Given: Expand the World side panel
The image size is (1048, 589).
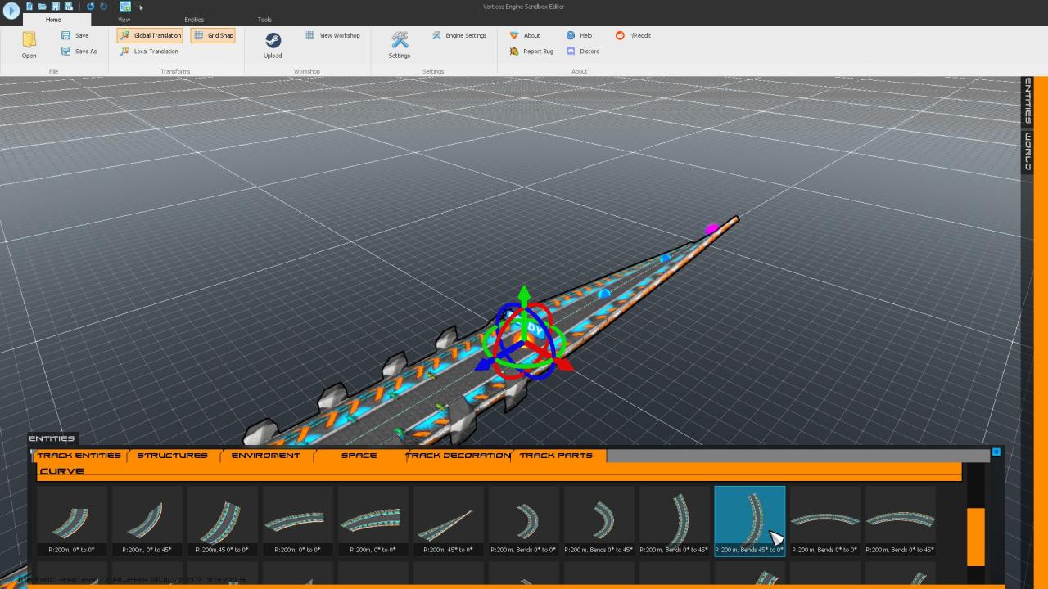Looking at the screenshot, I should click(x=1028, y=151).
